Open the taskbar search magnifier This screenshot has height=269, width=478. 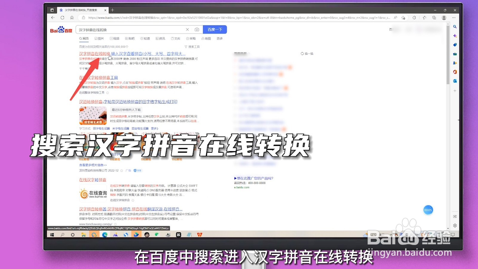[62, 235]
